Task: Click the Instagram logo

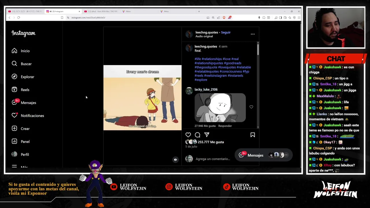Action: (x=23, y=34)
